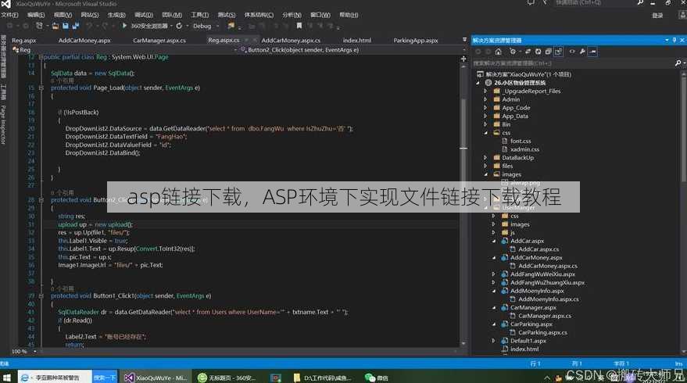Screen dimensions: 687x383
Task: Open the 工具(T) menu
Action: pos(199,15)
